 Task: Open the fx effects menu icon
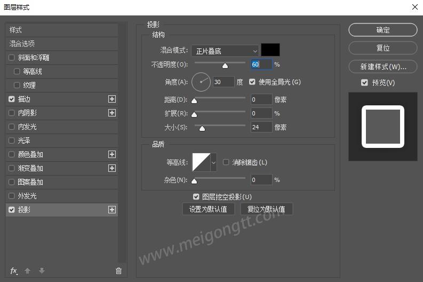point(14,271)
